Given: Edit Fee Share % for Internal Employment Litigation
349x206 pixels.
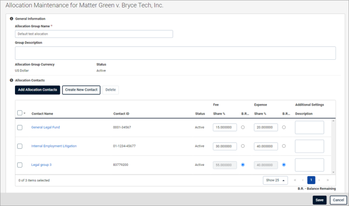Looking at the screenshot, I should click(225, 146).
